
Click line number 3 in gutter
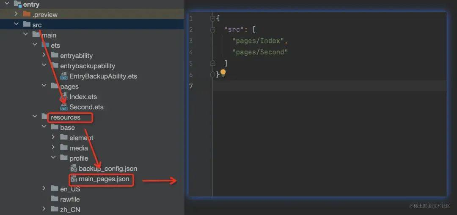191,40
